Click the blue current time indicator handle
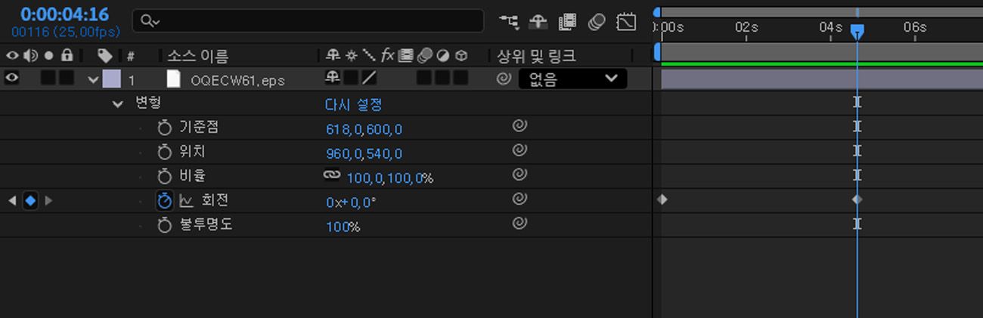Image resolution: width=983 pixels, height=318 pixels. pyautogui.click(x=857, y=32)
